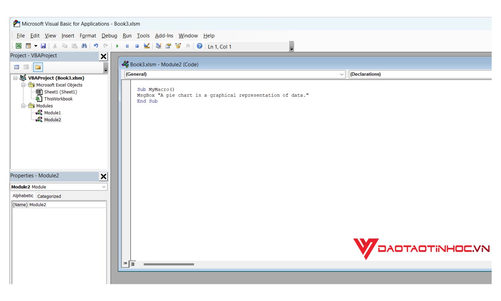Switch to the Categorized properties tab
The width and height of the screenshot is (501, 301).
coord(49,196)
